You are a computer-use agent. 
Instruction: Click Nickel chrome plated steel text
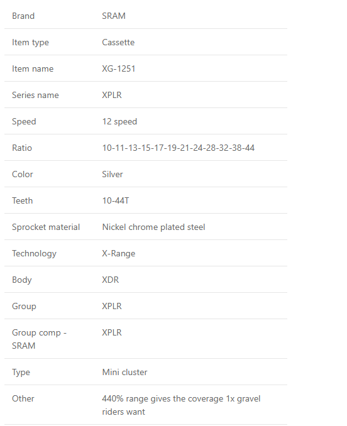coord(153,227)
